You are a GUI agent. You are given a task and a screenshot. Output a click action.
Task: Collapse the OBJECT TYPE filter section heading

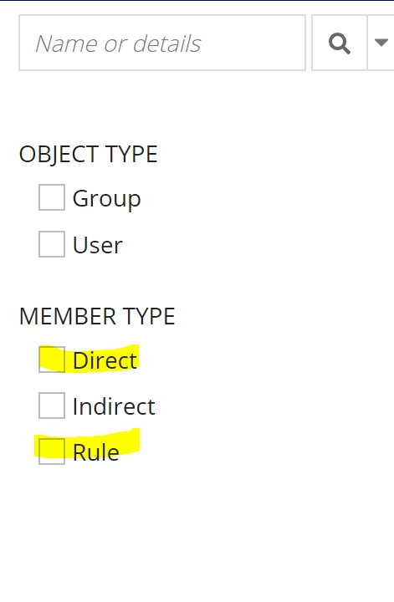point(89,155)
